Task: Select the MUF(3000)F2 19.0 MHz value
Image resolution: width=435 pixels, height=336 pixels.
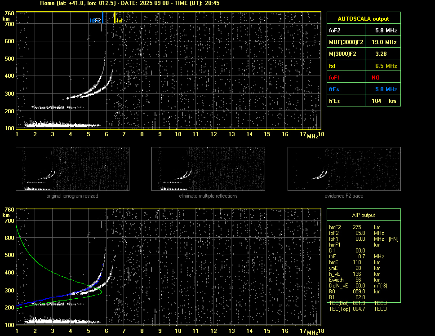Action: (x=383, y=42)
